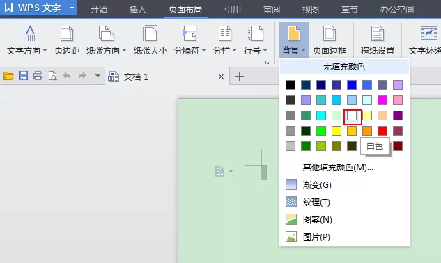
Task: Click the 文字方向 text direction icon
Action: click(x=27, y=33)
